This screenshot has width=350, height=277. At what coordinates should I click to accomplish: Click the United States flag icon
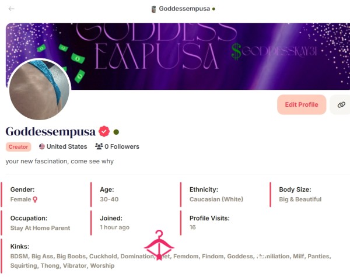coord(42,146)
